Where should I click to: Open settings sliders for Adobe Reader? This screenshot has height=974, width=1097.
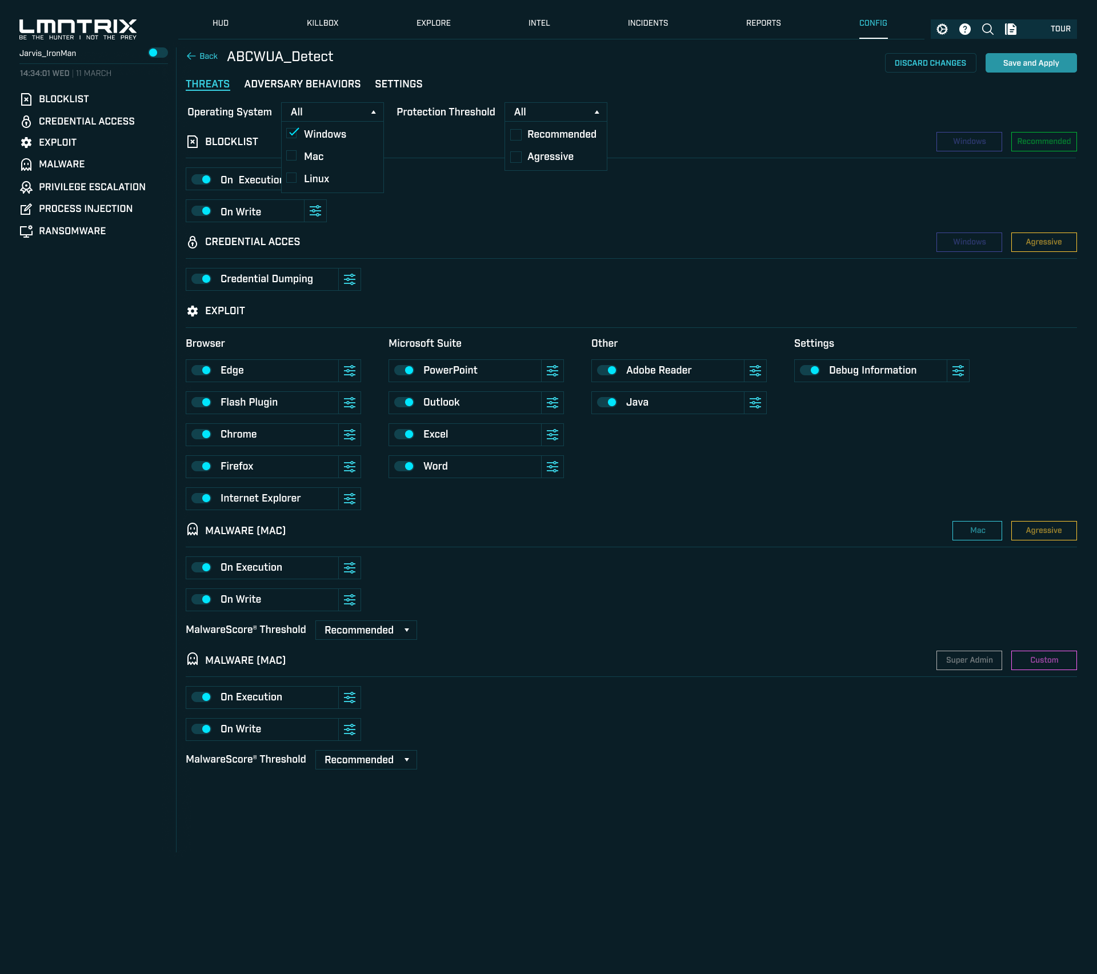755,371
